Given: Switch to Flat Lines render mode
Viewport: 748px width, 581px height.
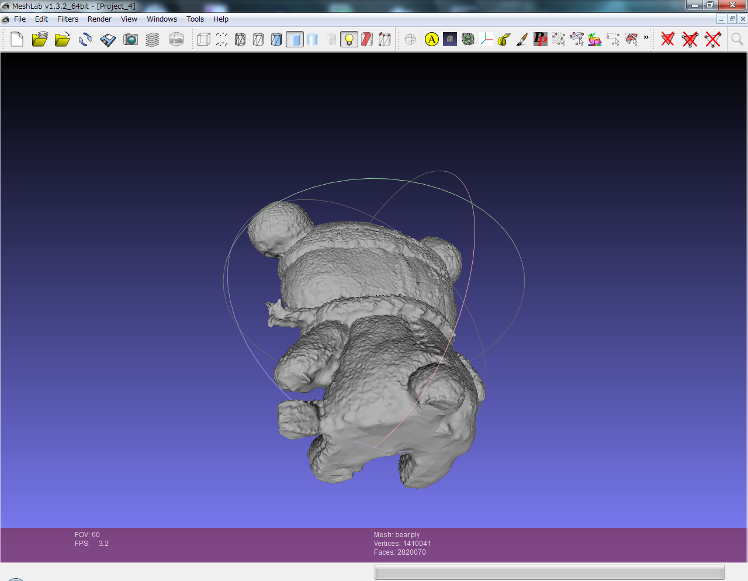Looking at the screenshot, I should [276, 39].
